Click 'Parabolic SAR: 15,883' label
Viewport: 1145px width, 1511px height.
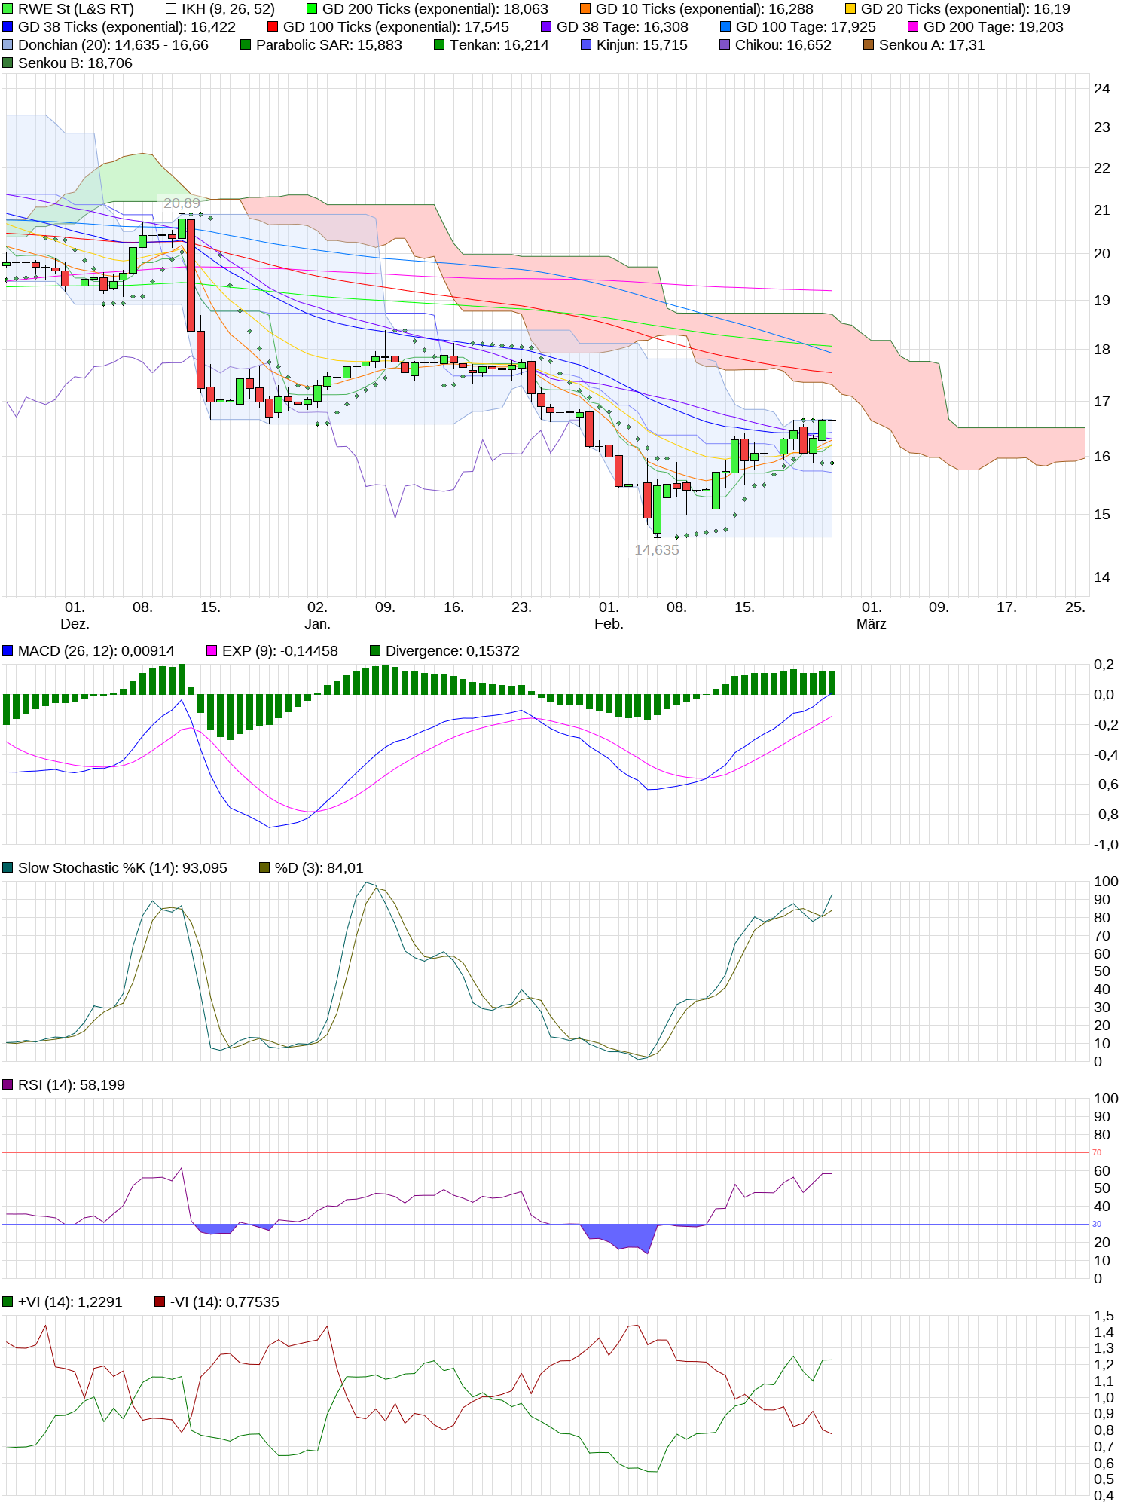pos(329,45)
